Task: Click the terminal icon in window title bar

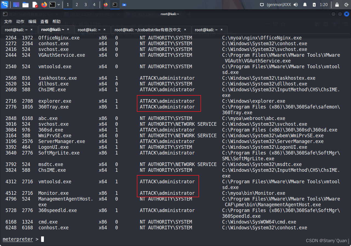Action: pyautogui.click(x=5, y=14)
